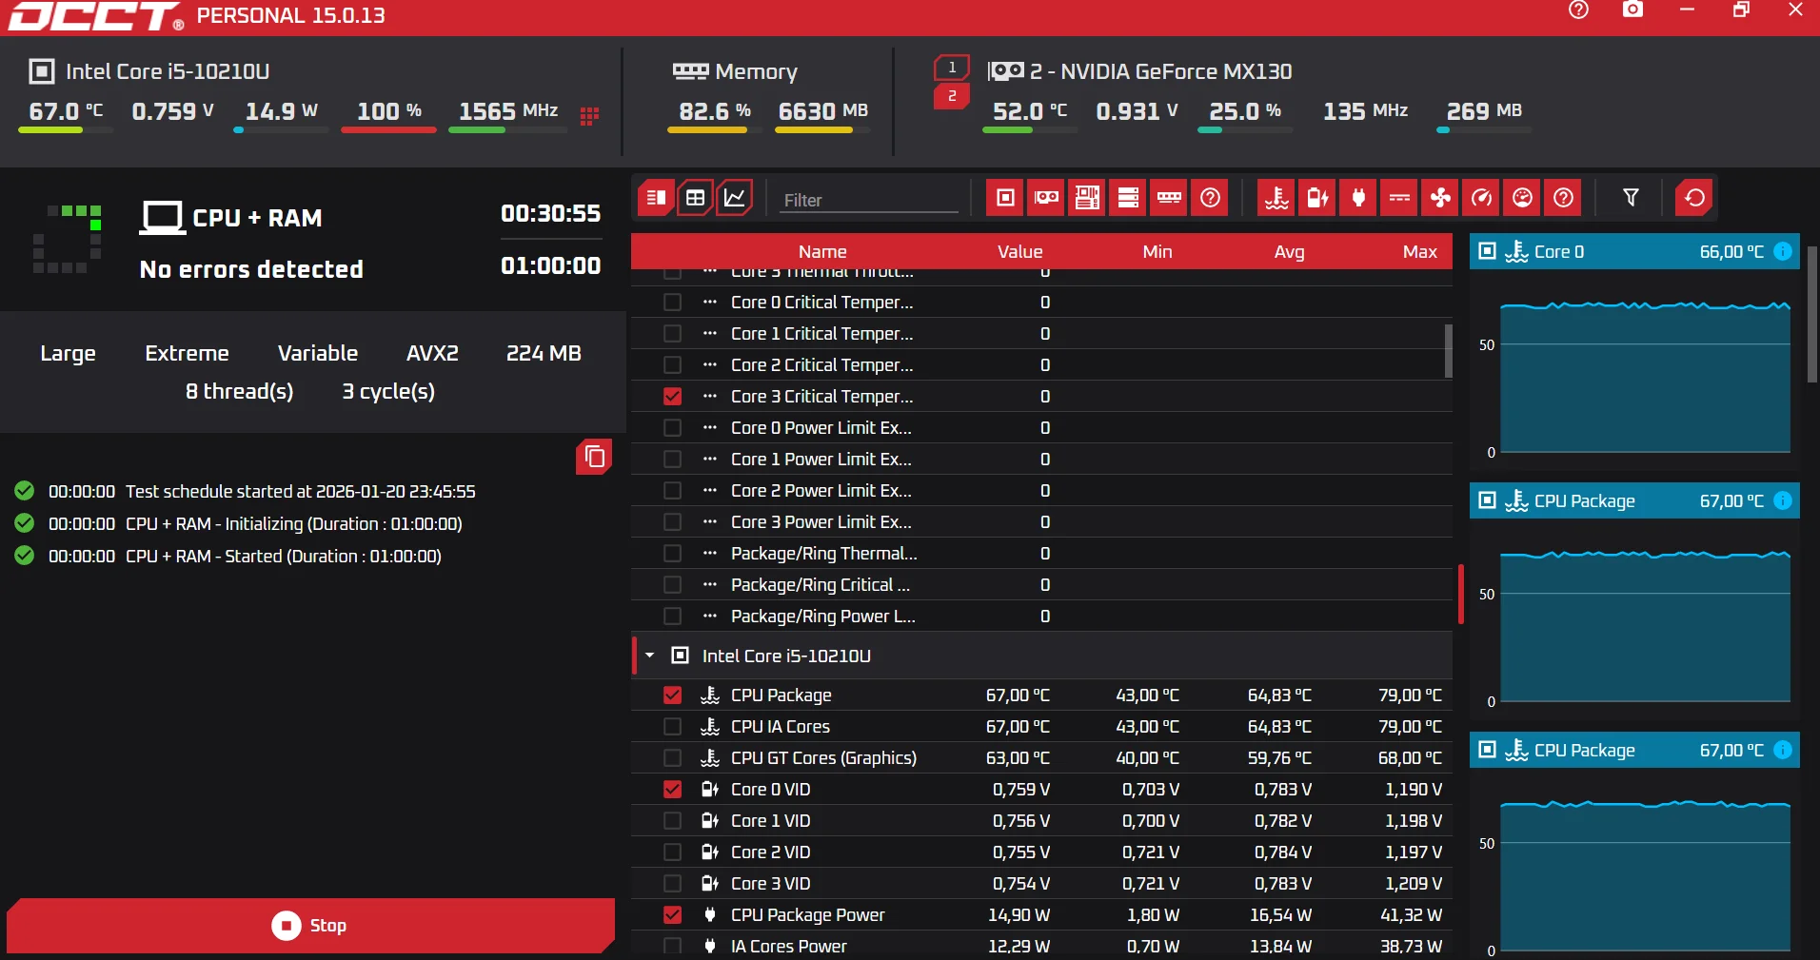Image resolution: width=1820 pixels, height=960 pixels.
Task: Sort the sensor table by Avg
Action: tap(1290, 252)
